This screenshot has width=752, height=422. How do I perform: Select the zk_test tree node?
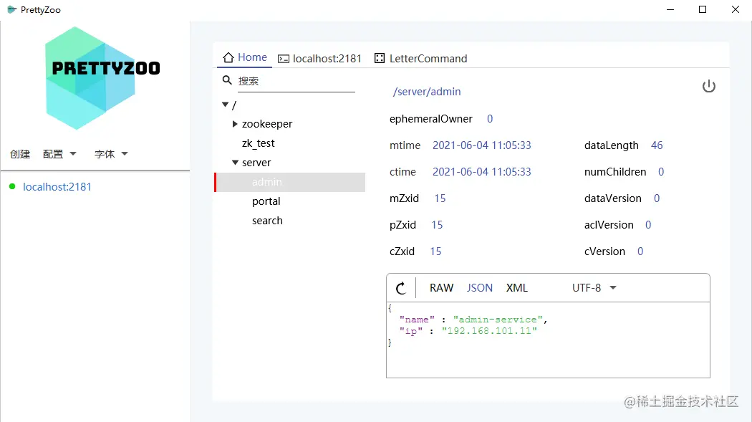click(x=258, y=143)
